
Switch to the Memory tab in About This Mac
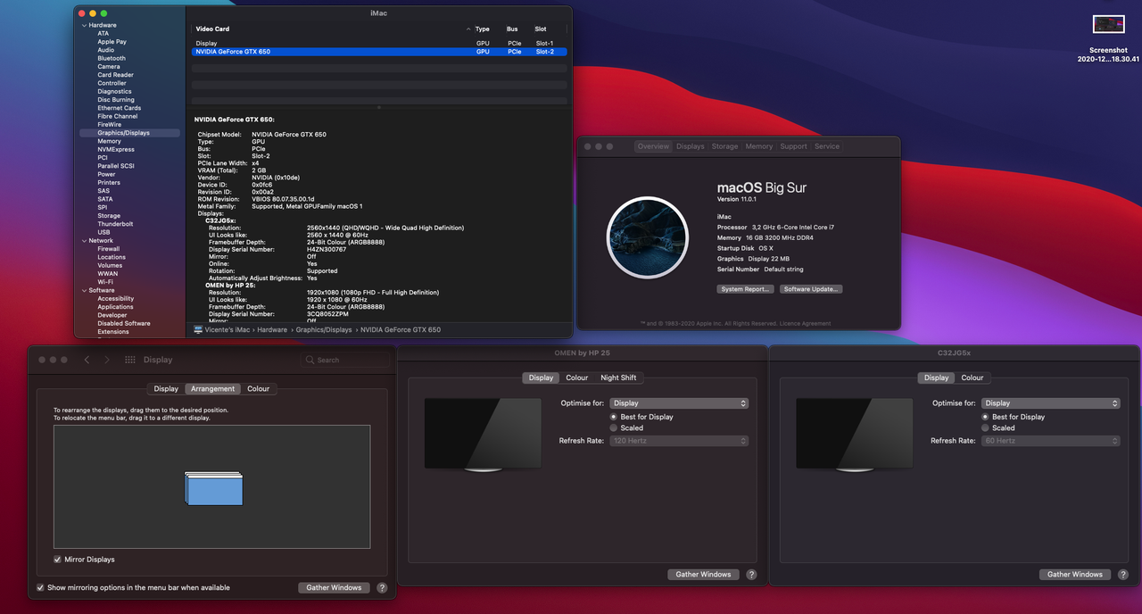pyautogui.click(x=759, y=146)
